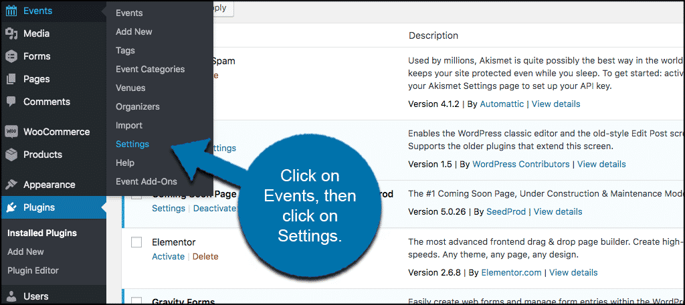Open the Forms menu label

point(37,56)
